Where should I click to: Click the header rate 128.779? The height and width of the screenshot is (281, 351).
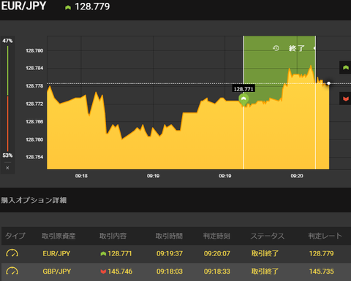point(92,7)
